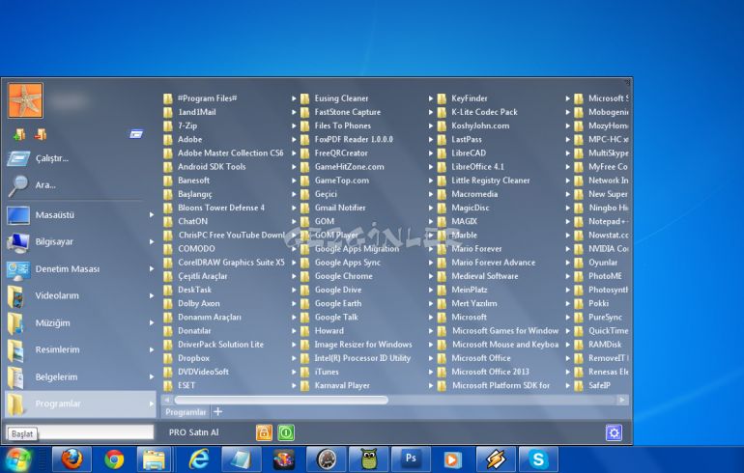Click the folder icon next to Dropbox
The image size is (744, 473).
168,358
